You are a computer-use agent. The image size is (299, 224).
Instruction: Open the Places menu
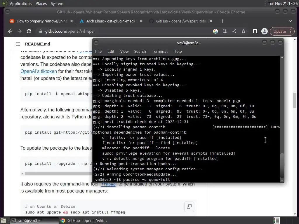[41, 3]
